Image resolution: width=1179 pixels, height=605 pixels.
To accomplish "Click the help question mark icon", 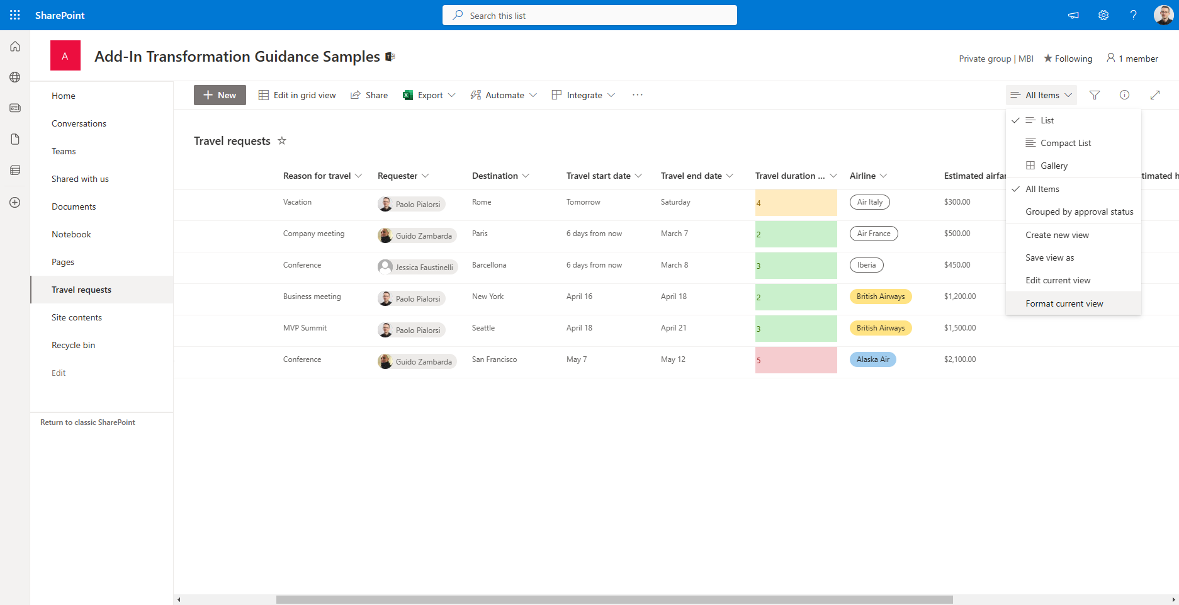I will pyautogui.click(x=1133, y=15).
